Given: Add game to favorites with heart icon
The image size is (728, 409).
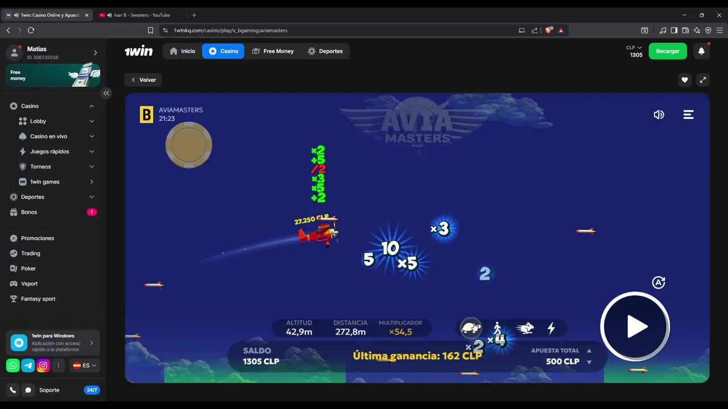Looking at the screenshot, I should tap(685, 80).
